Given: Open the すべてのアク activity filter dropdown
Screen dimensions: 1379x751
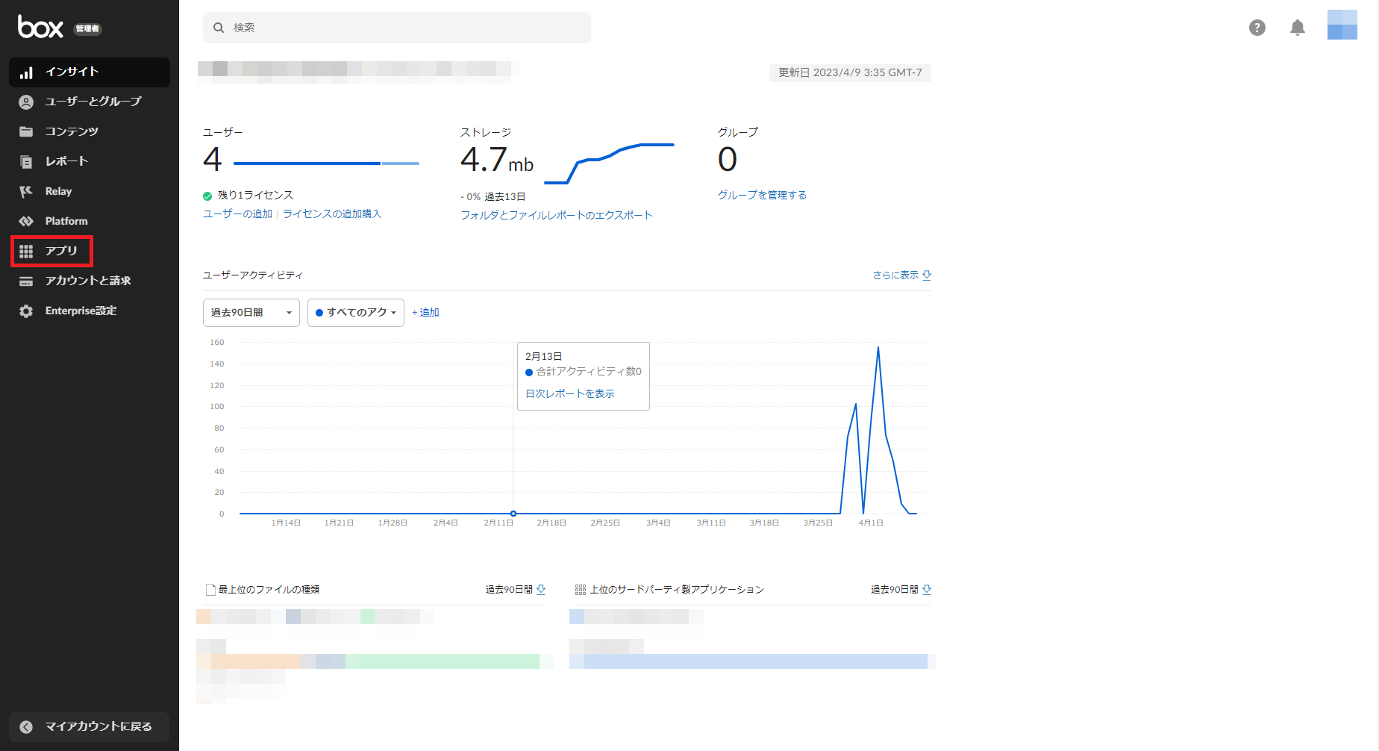Looking at the screenshot, I should click(x=356, y=313).
